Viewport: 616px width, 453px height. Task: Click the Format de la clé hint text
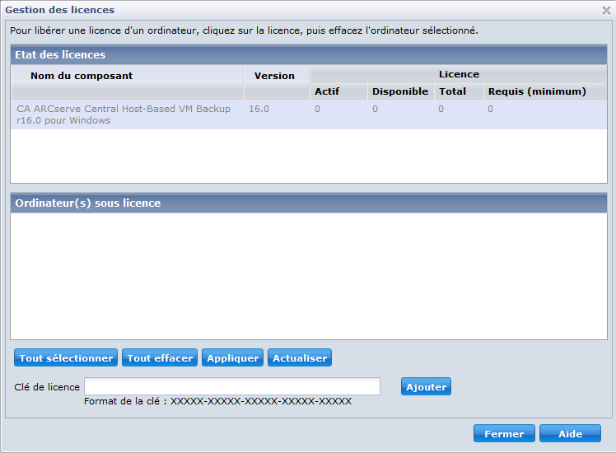coord(217,401)
